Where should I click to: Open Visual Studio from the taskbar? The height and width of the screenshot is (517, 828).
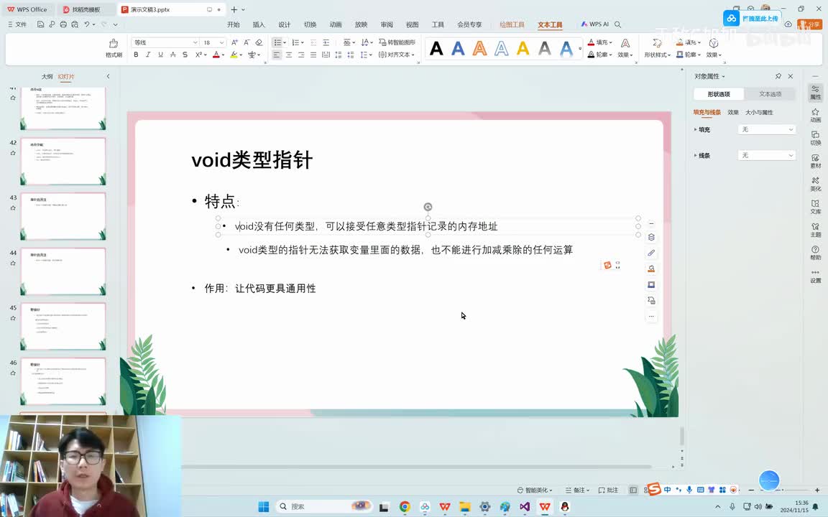click(x=525, y=506)
